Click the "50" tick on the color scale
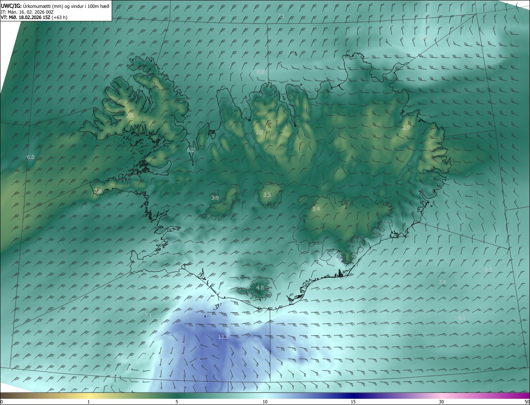Image resolution: width=530 pixels, height=405 pixels. pyautogui.click(x=527, y=402)
